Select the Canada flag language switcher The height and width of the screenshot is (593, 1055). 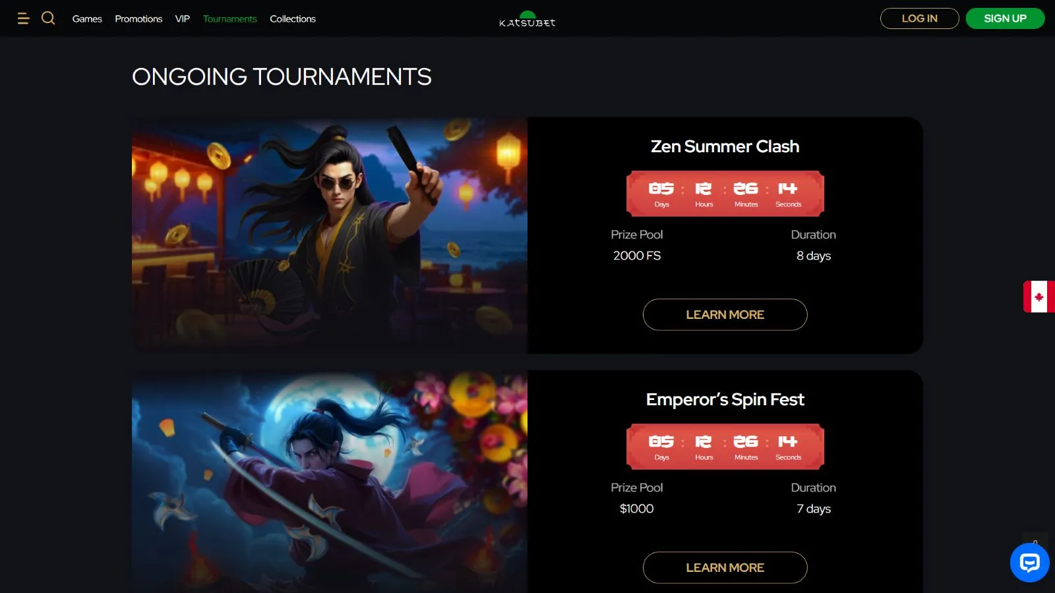click(x=1039, y=296)
